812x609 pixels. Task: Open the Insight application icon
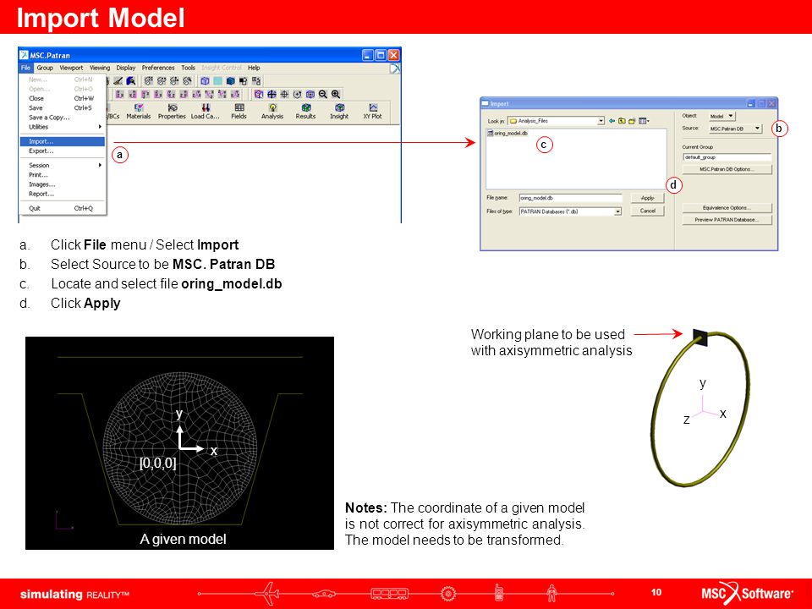tap(339, 111)
